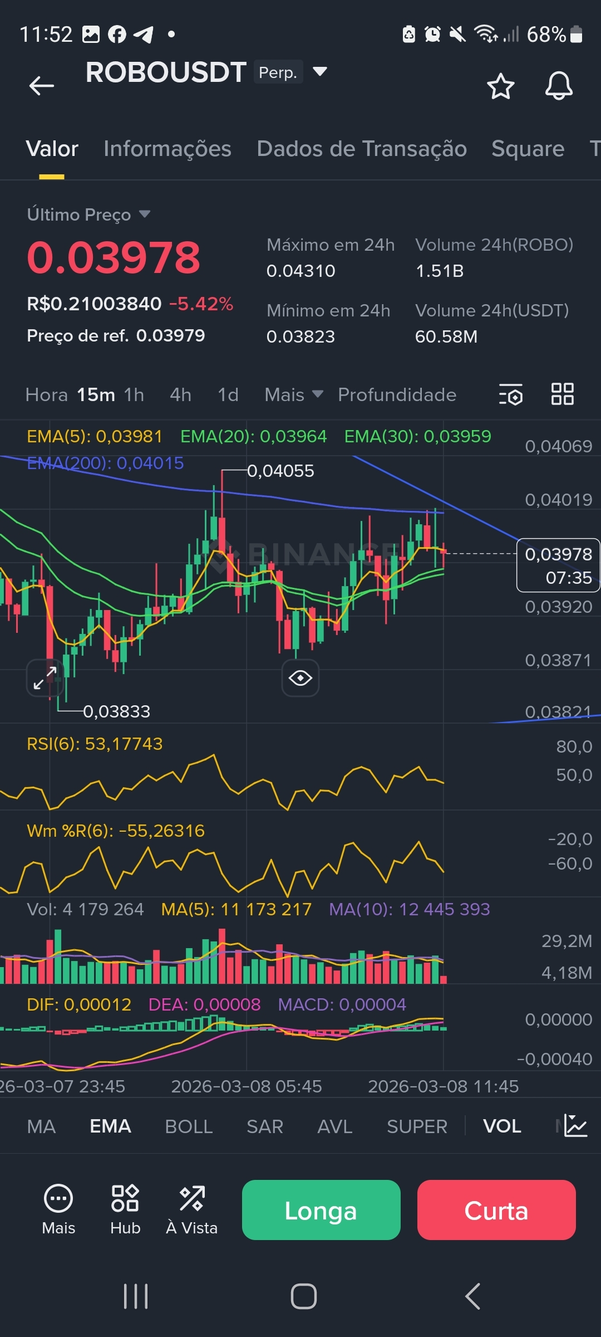Tap Vol: 4 179 264 label
The height and width of the screenshot is (1337, 601).
coord(85,909)
